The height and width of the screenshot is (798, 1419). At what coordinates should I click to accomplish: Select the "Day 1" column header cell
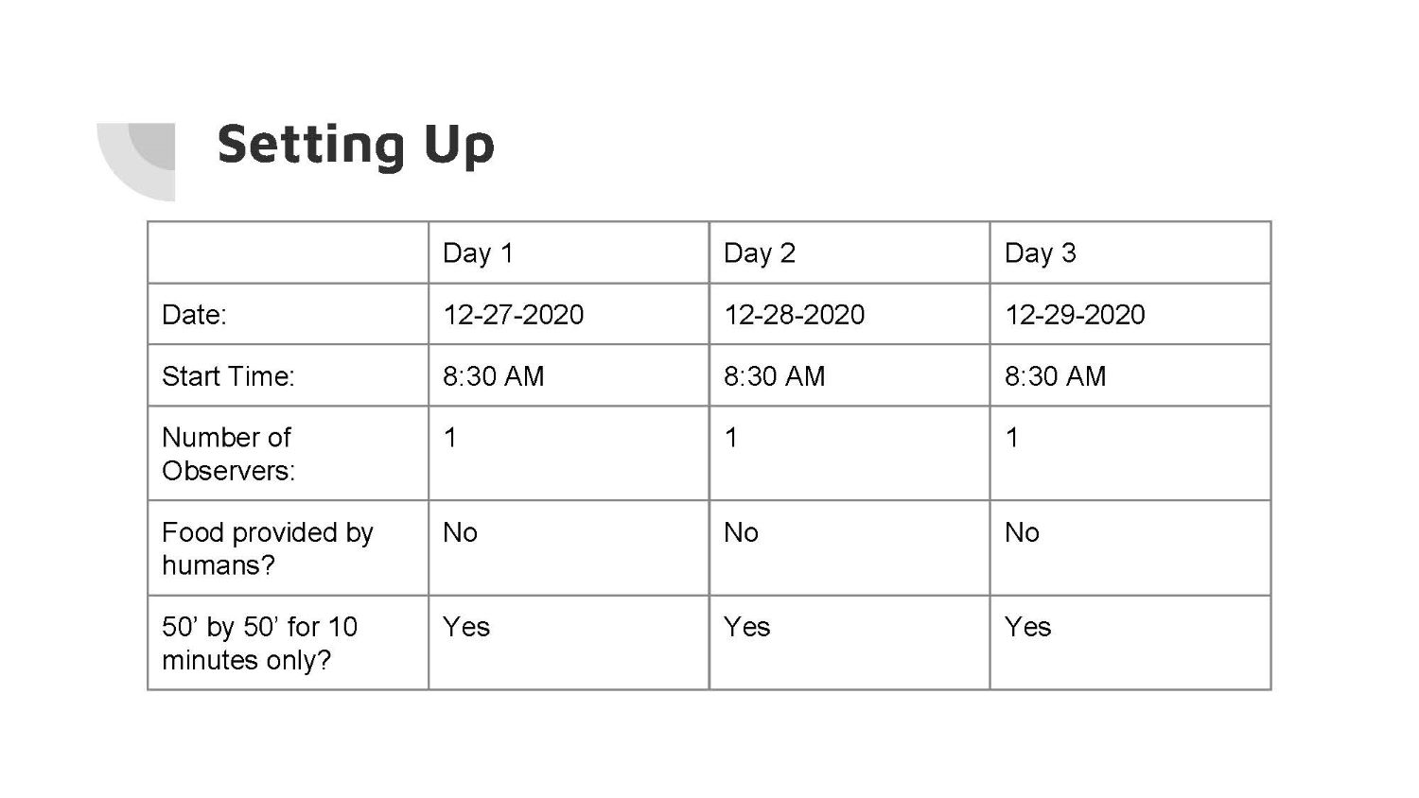568,252
